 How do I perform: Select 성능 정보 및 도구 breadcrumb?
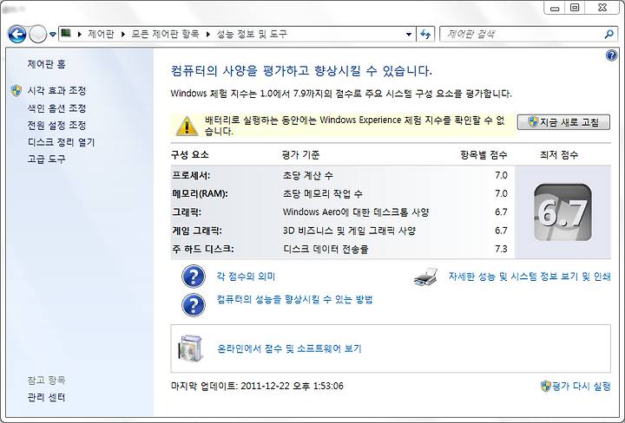[252, 34]
